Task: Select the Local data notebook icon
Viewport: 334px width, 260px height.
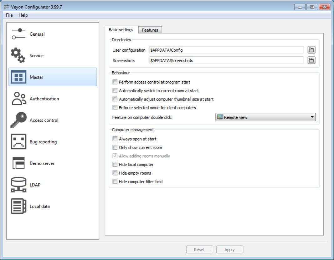Action: tap(18, 206)
